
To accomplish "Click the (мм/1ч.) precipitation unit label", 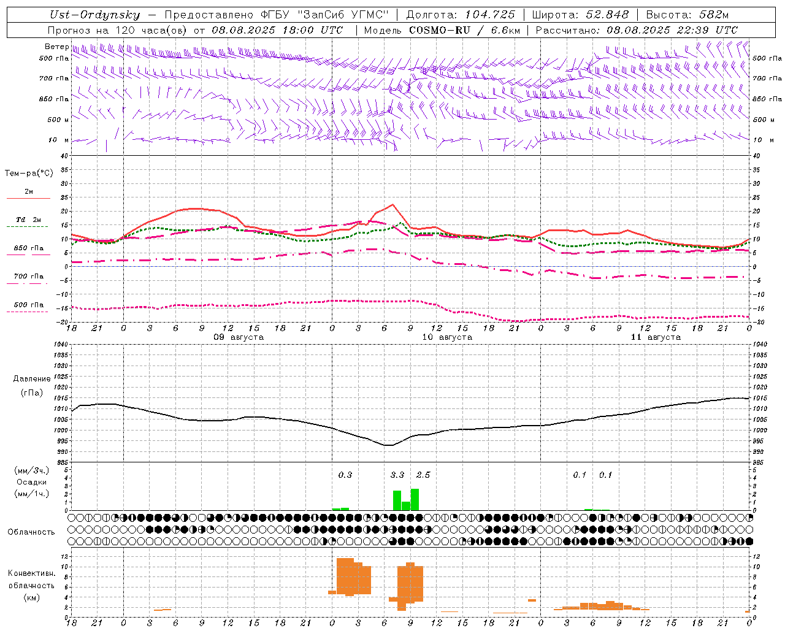I will [x=32, y=494].
